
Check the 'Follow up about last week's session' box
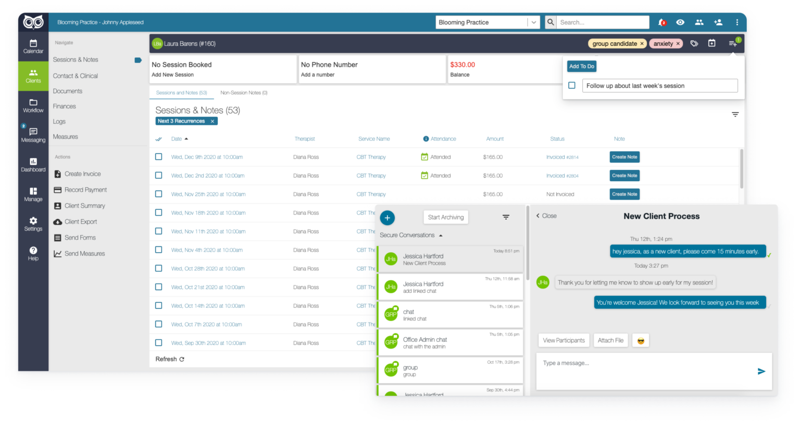coord(572,85)
